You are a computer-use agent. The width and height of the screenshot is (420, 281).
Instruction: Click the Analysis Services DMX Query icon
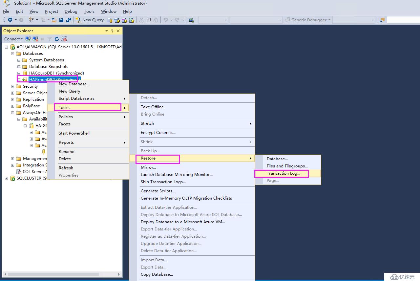point(124,20)
